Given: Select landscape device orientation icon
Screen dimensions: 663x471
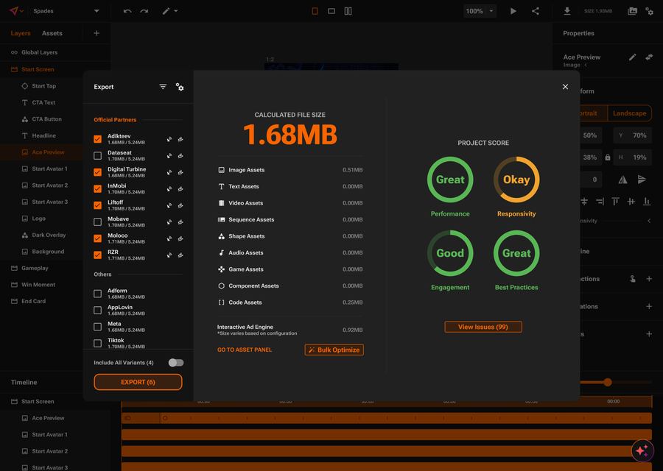Looking at the screenshot, I should point(331,11).
